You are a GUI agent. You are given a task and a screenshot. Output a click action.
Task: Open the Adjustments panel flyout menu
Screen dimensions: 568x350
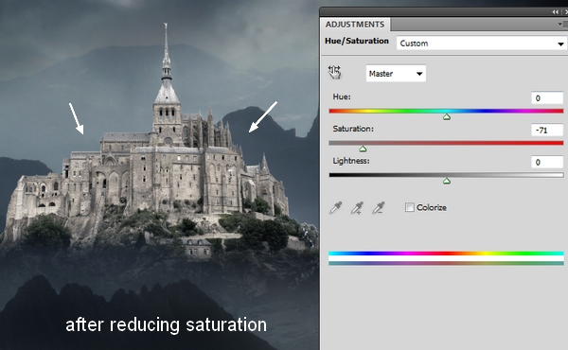[x=562, y=25]
